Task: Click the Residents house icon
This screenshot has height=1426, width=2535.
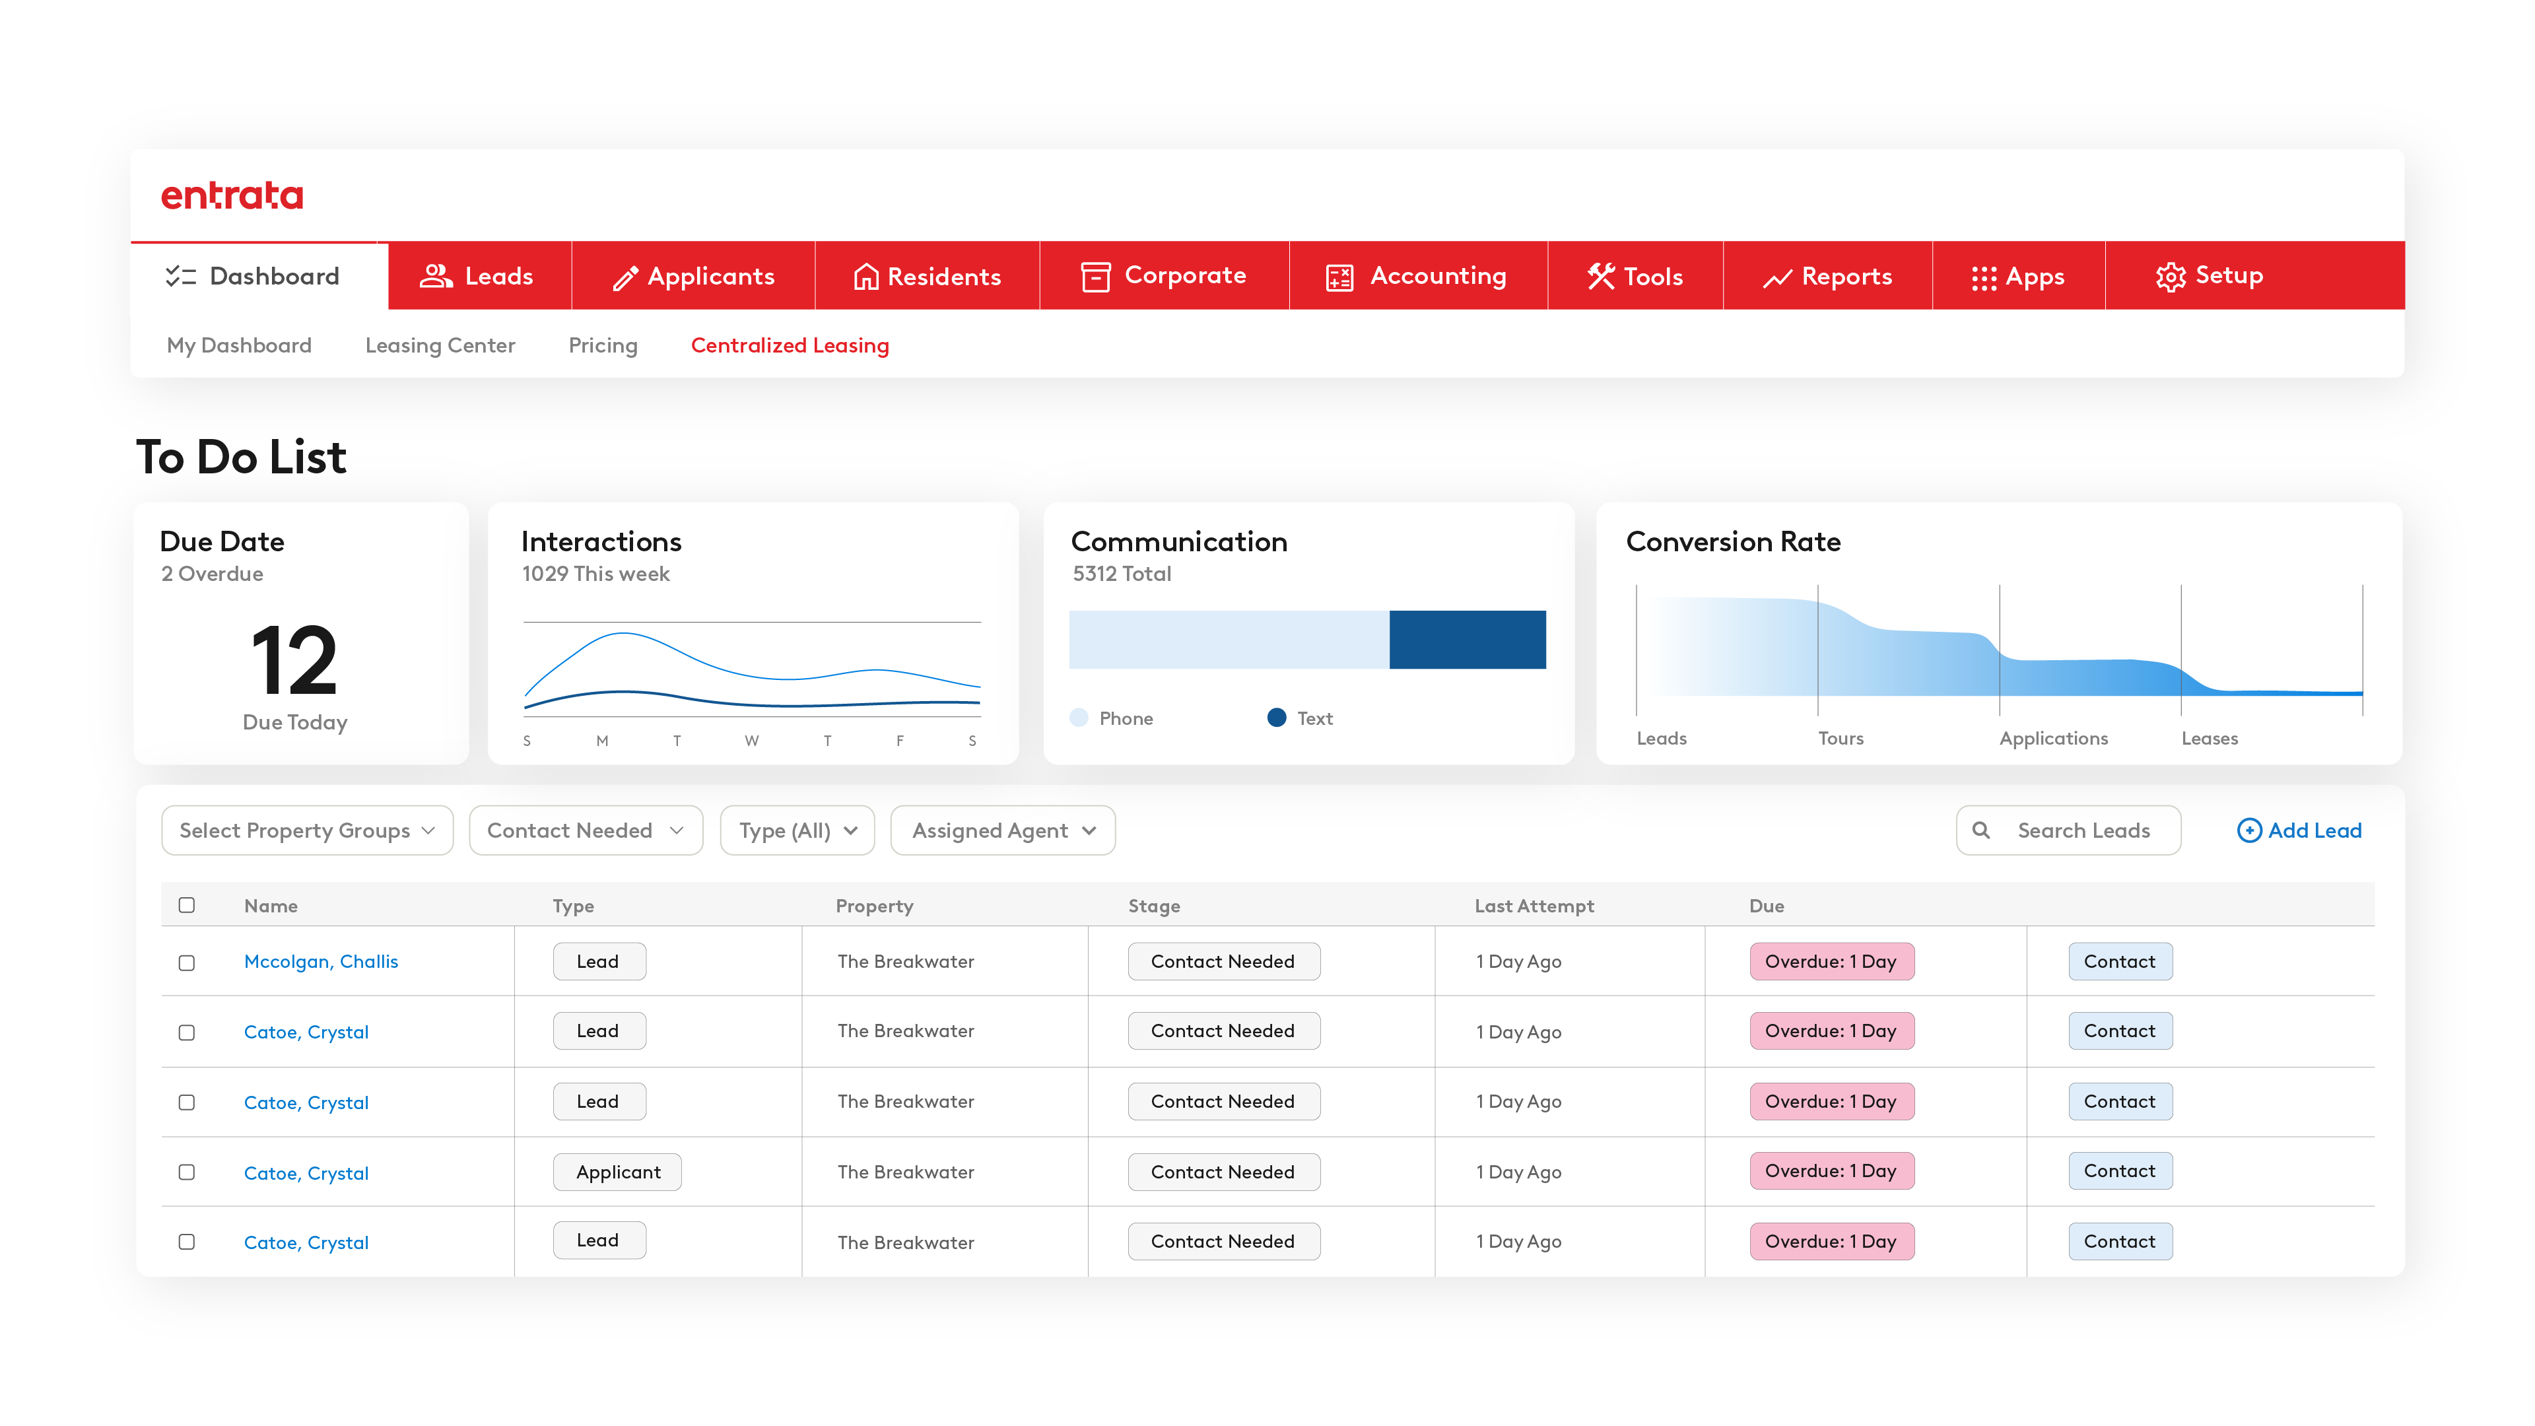Action: pos(866,277)
